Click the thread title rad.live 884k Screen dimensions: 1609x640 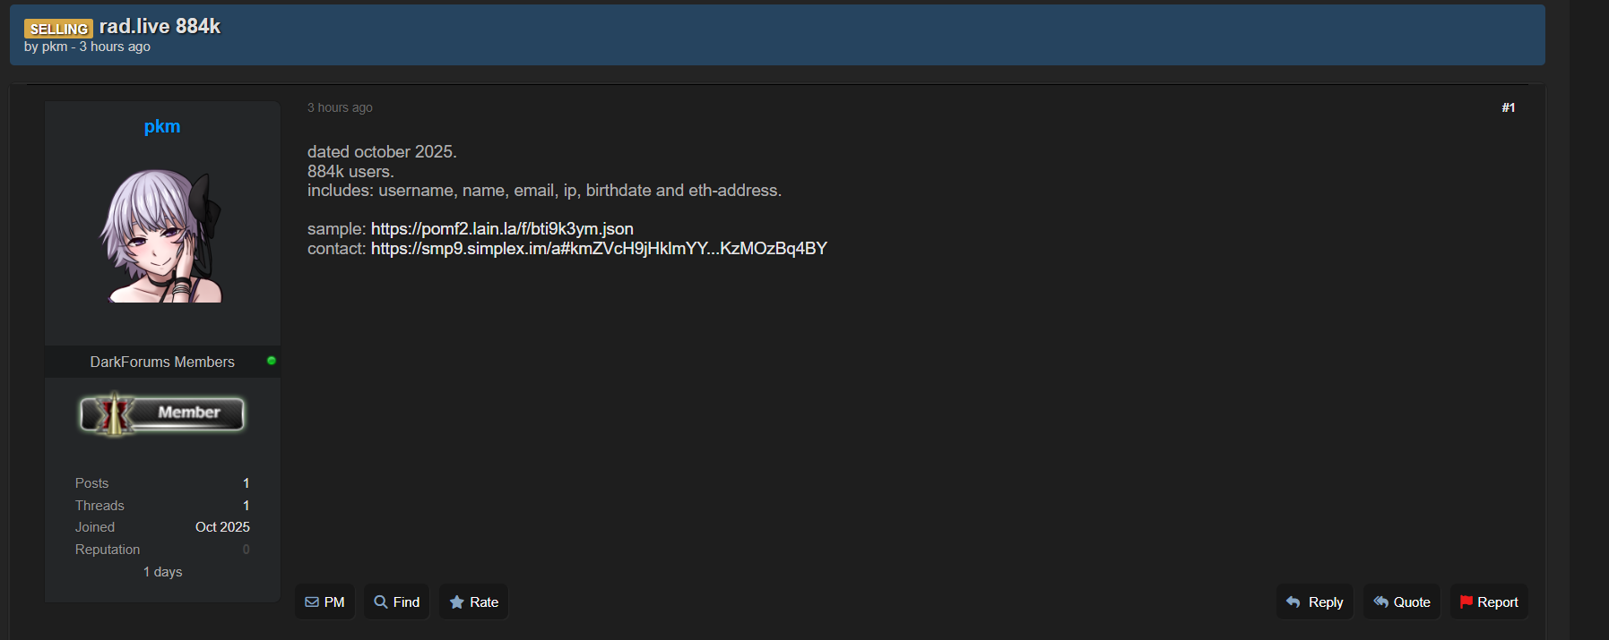[x=160, y=27]
